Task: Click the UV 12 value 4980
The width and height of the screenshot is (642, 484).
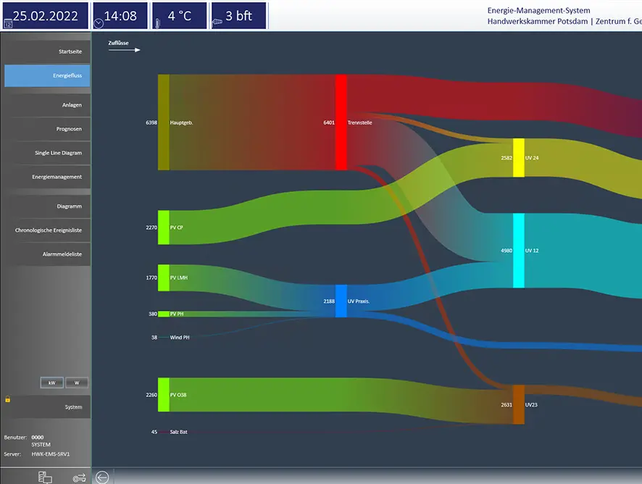Action: pyautogui.click(x=506, y=251)
